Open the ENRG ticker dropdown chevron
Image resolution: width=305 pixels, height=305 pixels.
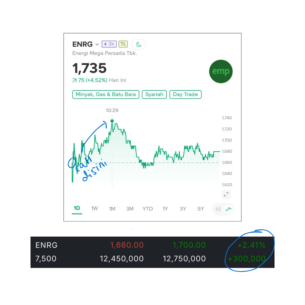pyautogui.click(x=97, y=44)
